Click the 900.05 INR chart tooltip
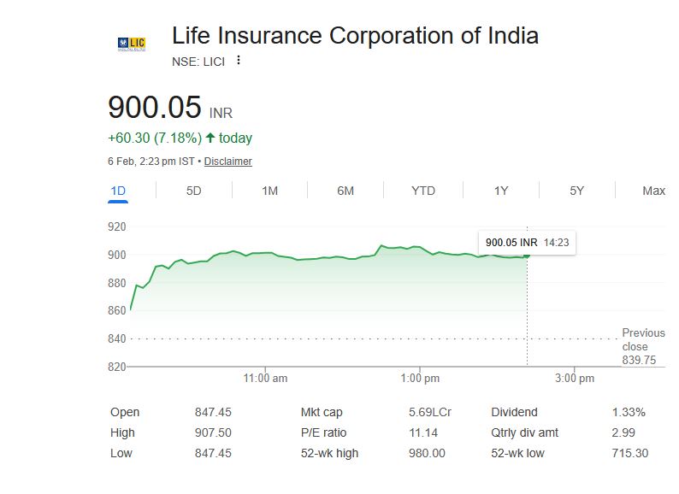679x494 pixels. [526, 242]
